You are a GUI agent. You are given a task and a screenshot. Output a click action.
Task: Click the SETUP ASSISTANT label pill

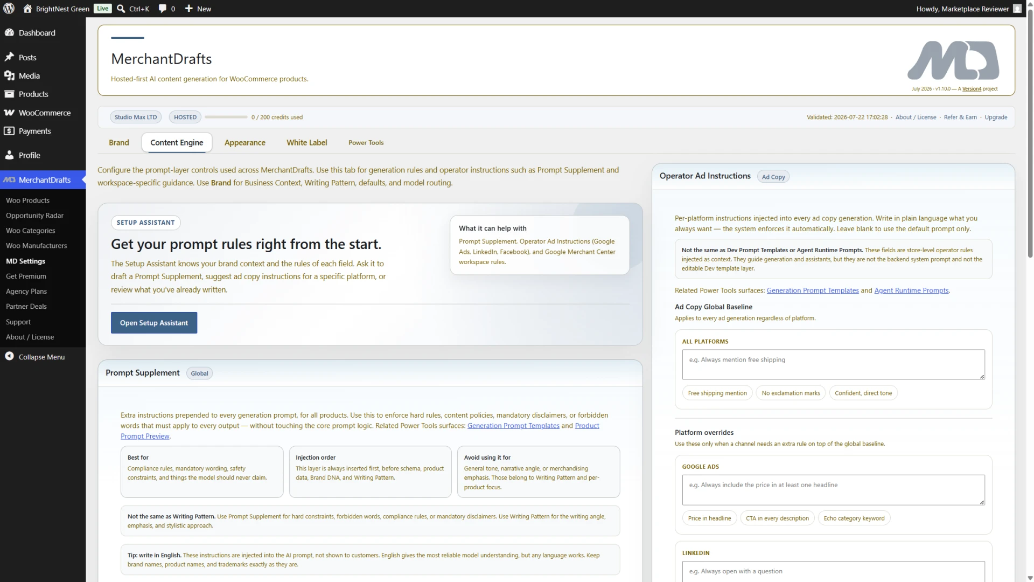[145, 223]
